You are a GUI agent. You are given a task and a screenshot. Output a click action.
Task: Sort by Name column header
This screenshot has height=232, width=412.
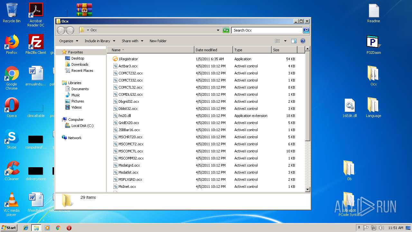click(x=151, y=50)
